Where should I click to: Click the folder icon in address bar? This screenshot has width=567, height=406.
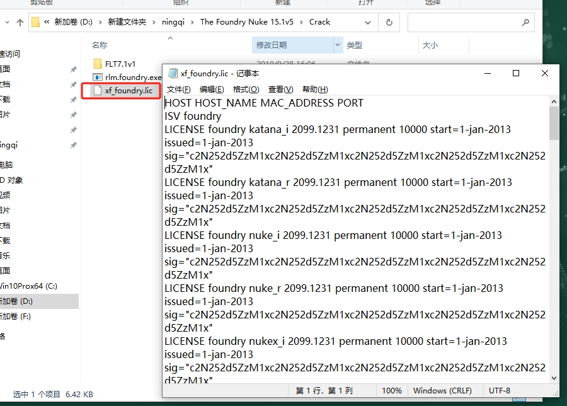(x=35, y=22)
